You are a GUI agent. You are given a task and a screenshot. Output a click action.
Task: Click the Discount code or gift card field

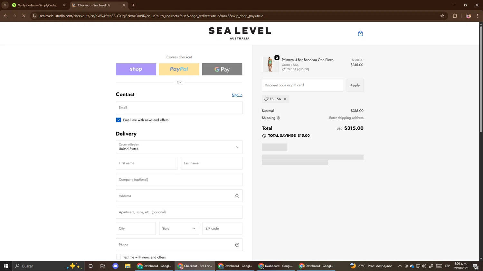click(x=302, y=85)
